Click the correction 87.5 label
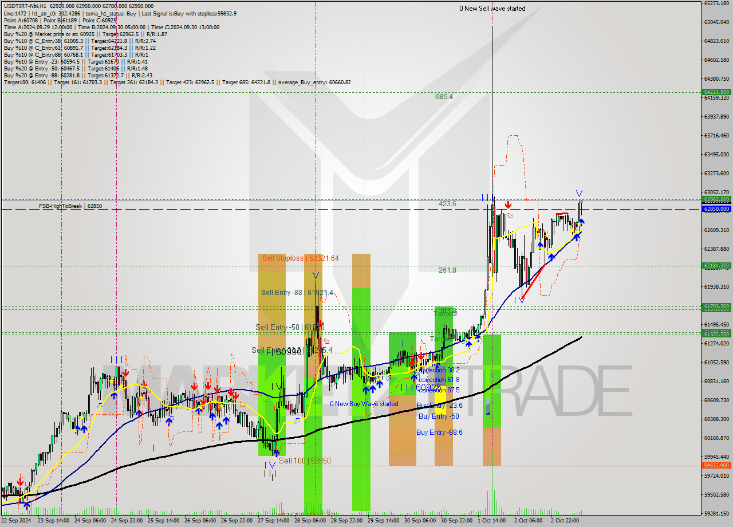 click(439, 390)
